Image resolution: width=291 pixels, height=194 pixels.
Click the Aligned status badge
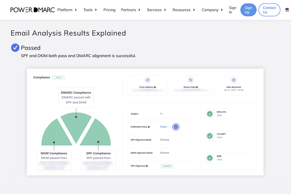pos(167,166)
